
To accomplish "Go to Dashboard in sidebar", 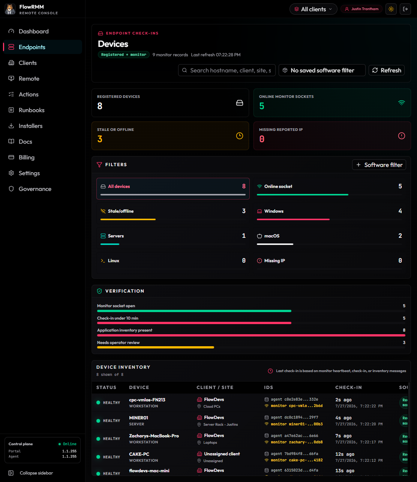I will coord(42,31).
